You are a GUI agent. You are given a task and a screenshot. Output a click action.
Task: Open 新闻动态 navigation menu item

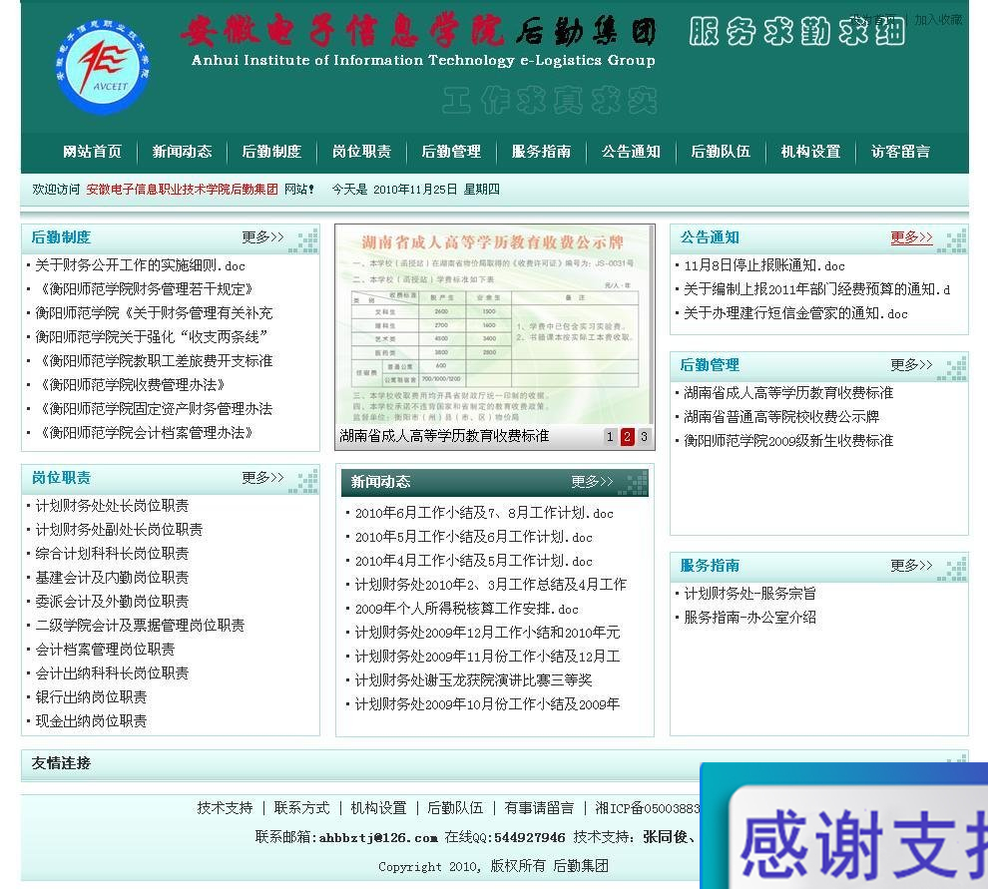(182, 152)
